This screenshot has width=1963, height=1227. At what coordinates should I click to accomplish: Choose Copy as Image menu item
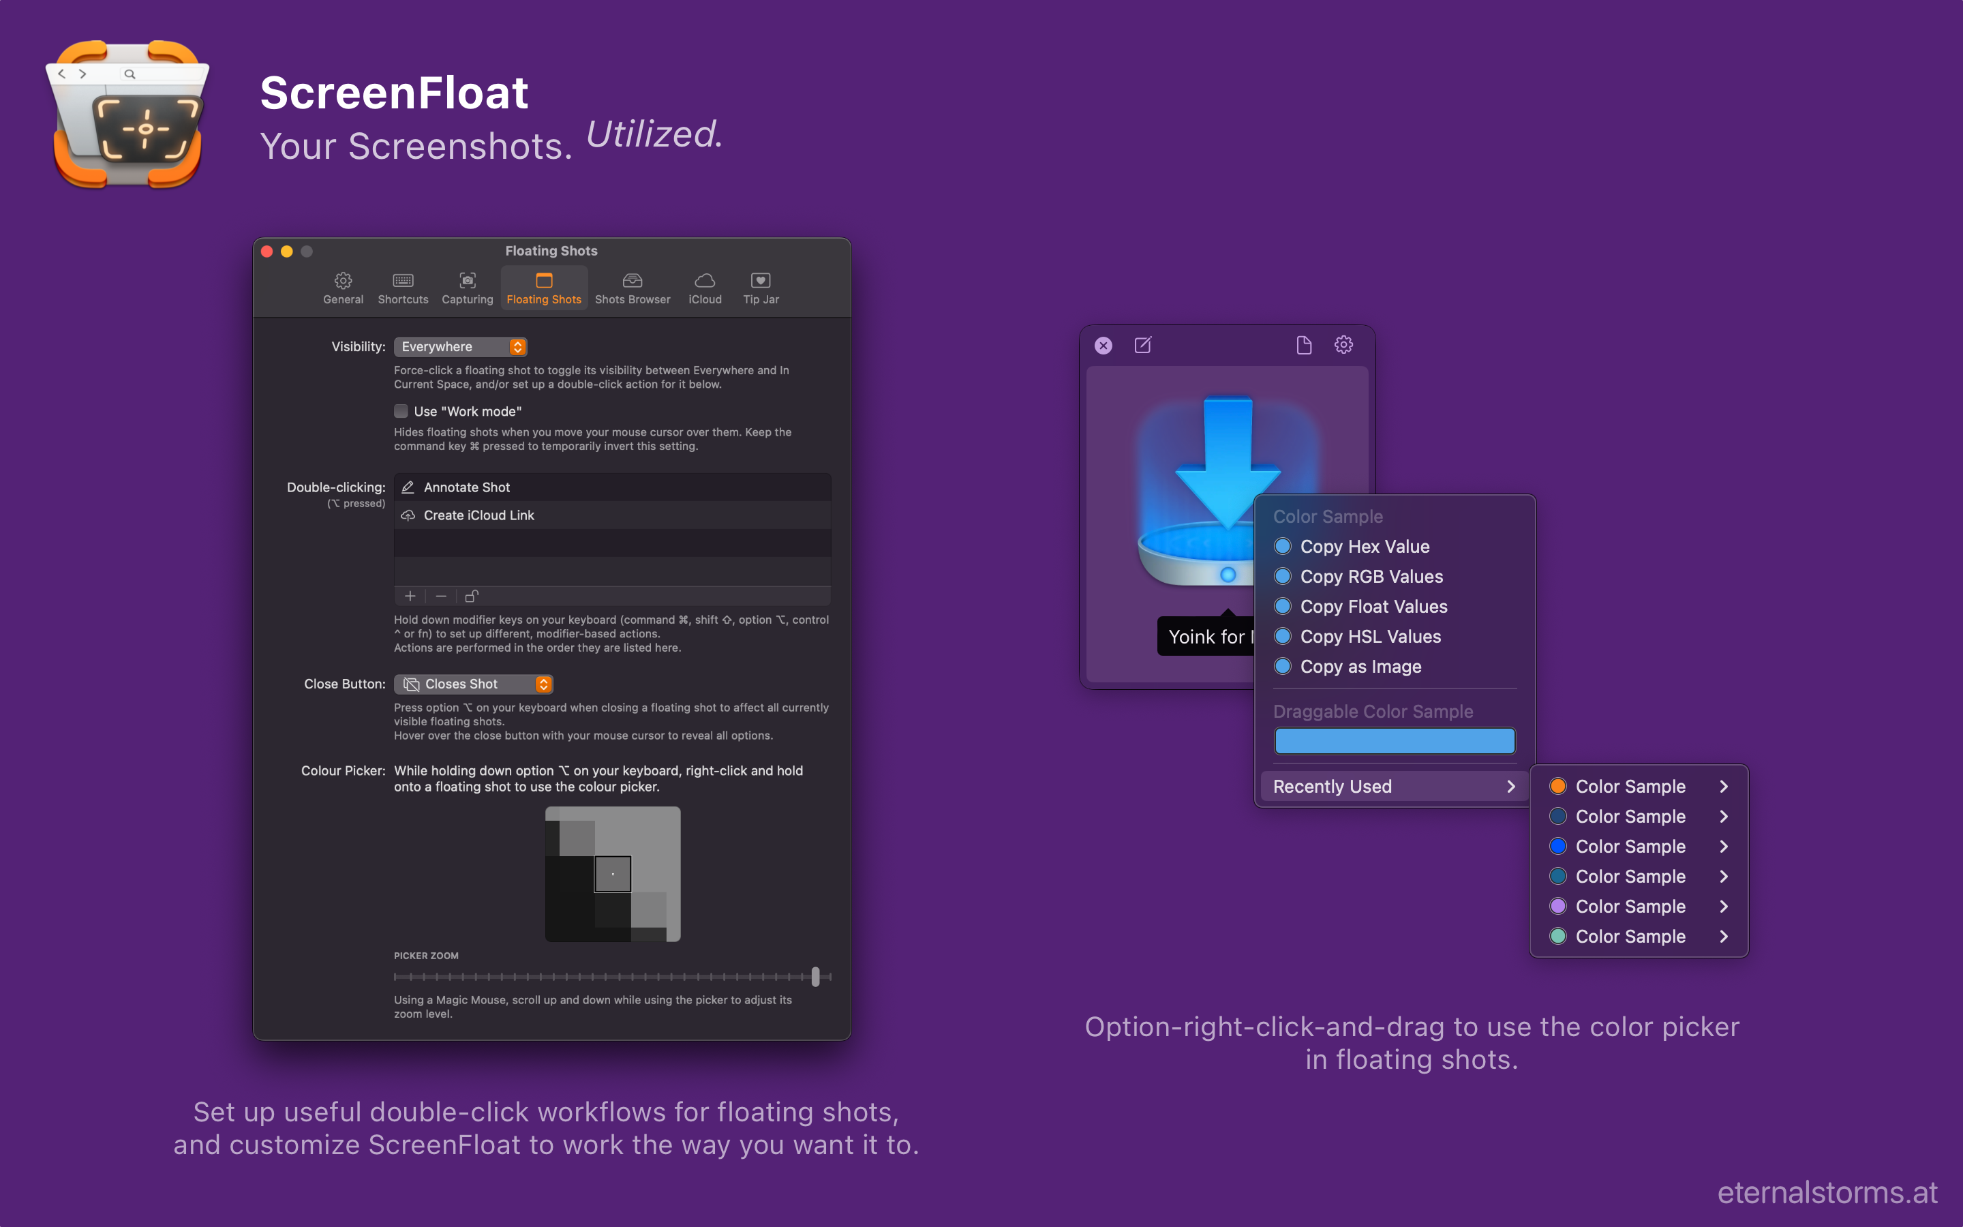(x=1395, y=667)
